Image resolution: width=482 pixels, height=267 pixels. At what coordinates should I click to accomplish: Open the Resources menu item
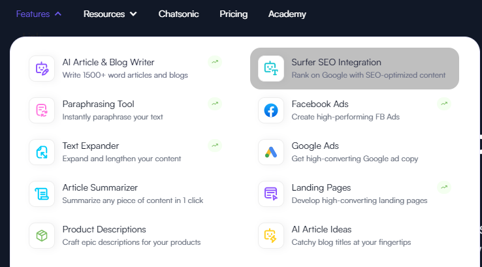coord(104,14)
